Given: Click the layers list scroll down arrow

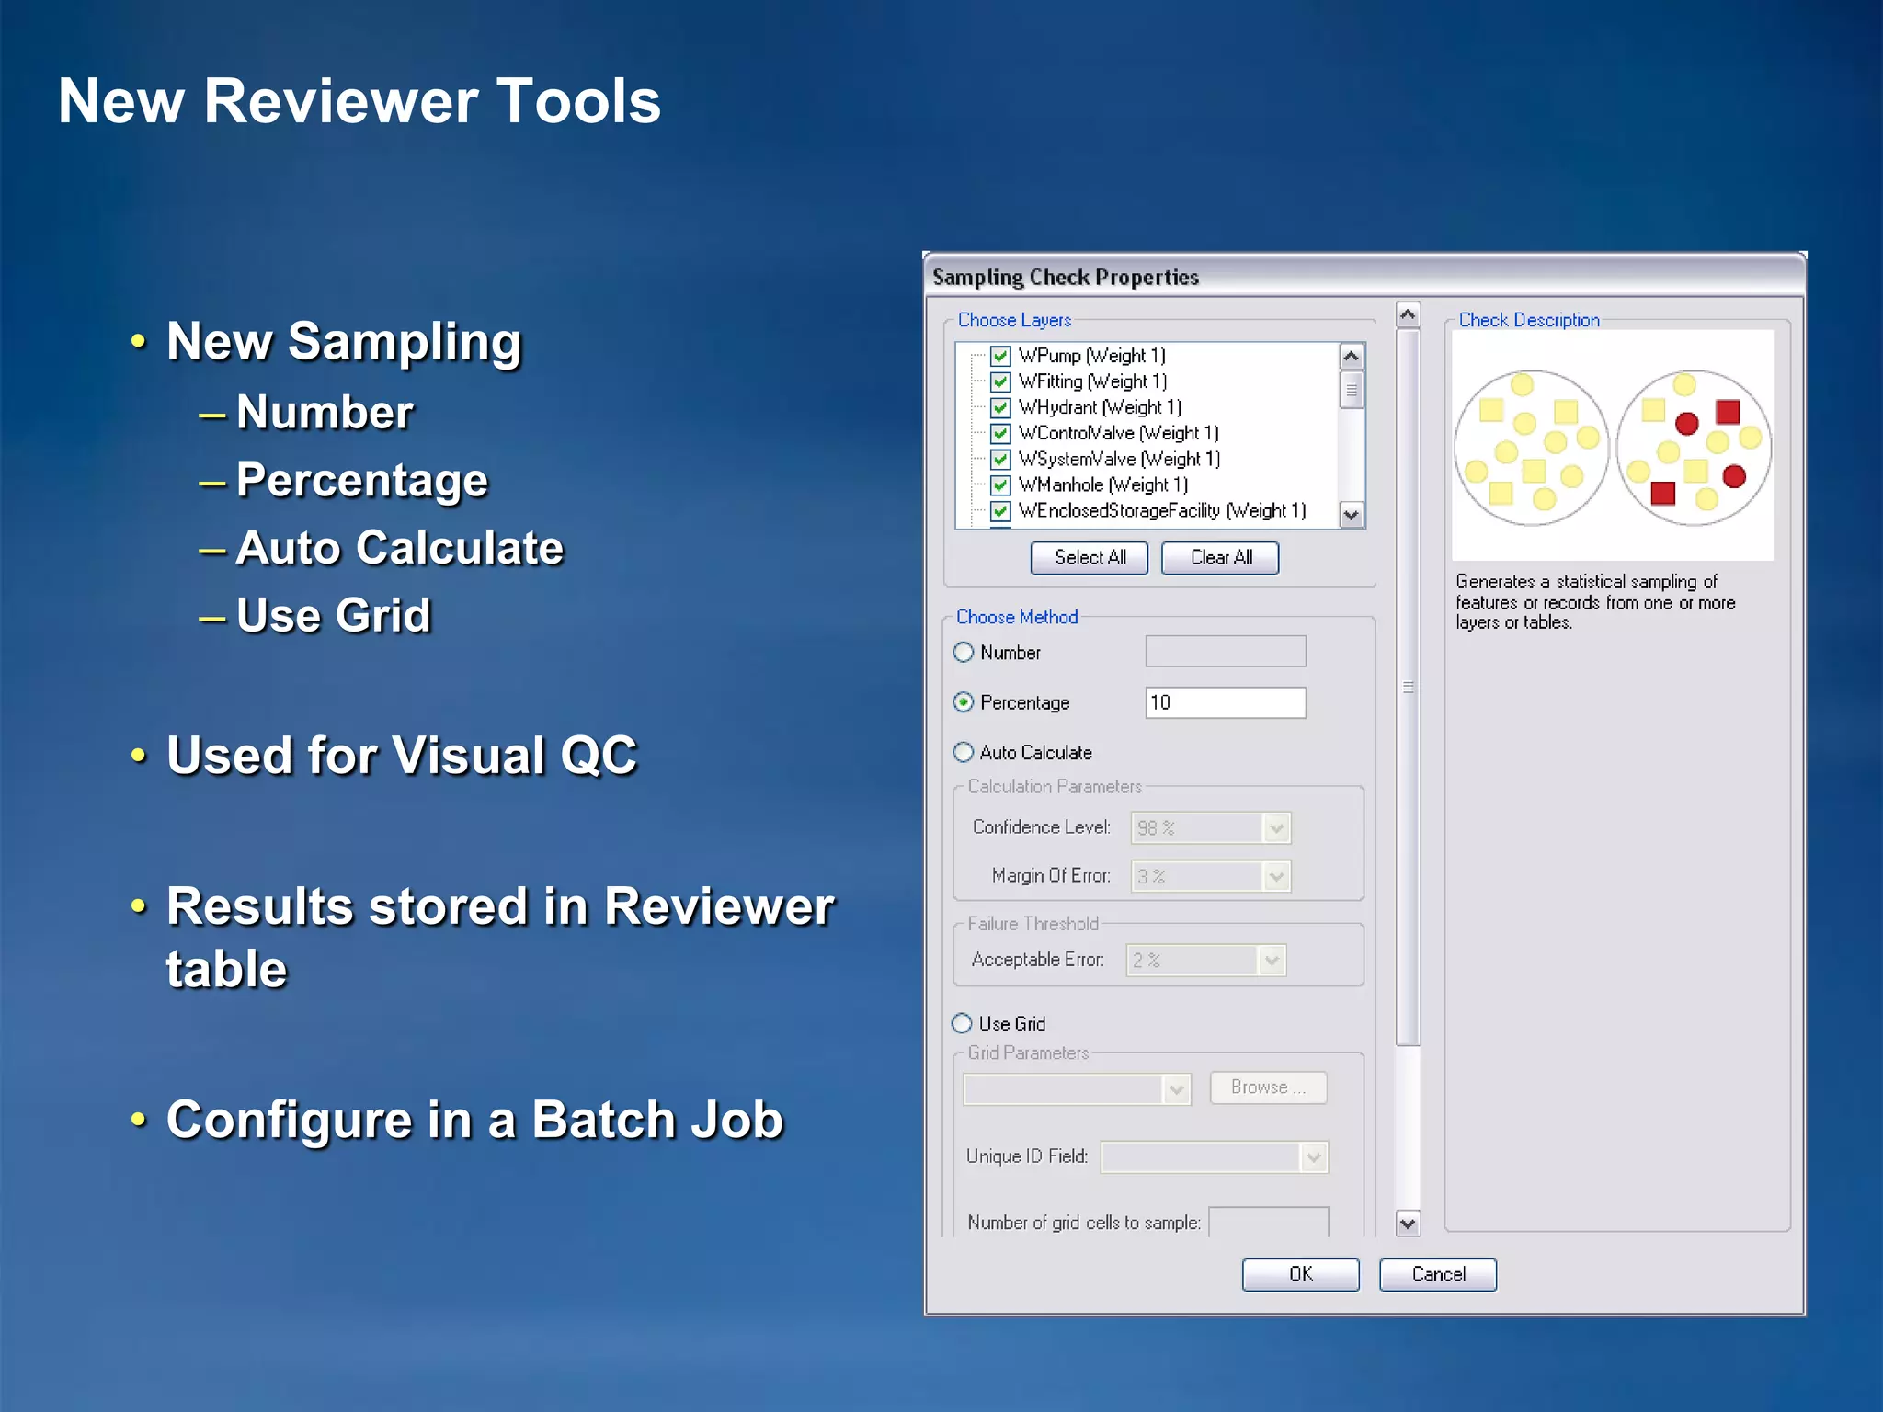Looking at the screenshot, I should coord(1352,515).
